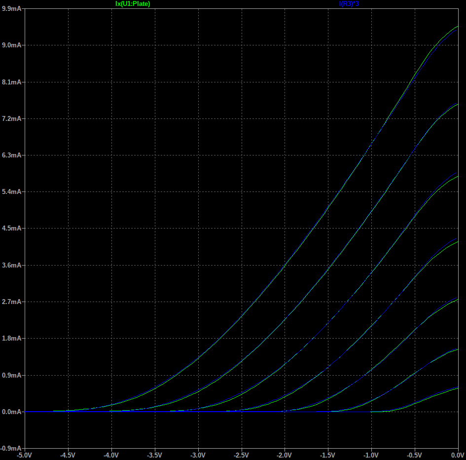466x460 pixels.
Task: Click the -1.0V horizontal axis label
Action: tap(371, 456)
